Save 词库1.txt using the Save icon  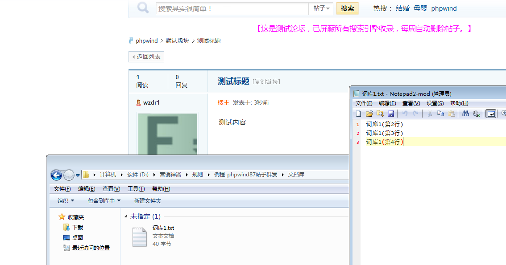click(391, 114)
